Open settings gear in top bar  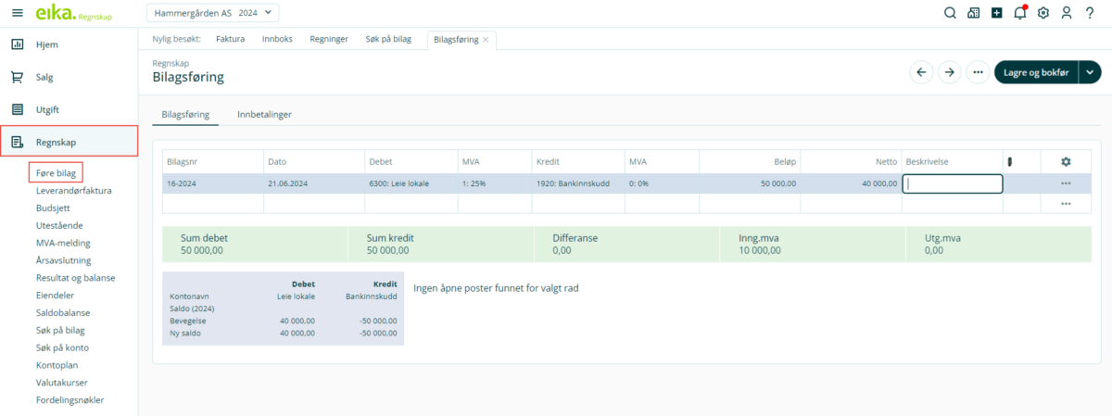click(1043, 13)
